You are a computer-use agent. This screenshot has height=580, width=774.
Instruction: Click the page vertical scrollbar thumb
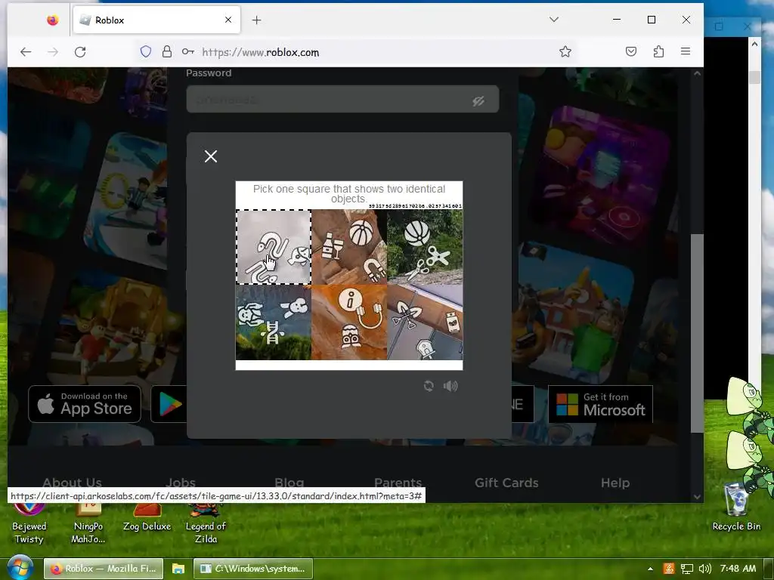[x=697, y=333]
